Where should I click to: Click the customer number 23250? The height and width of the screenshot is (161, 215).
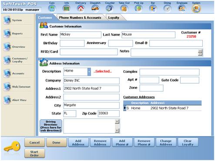click(x=191, y=36)
